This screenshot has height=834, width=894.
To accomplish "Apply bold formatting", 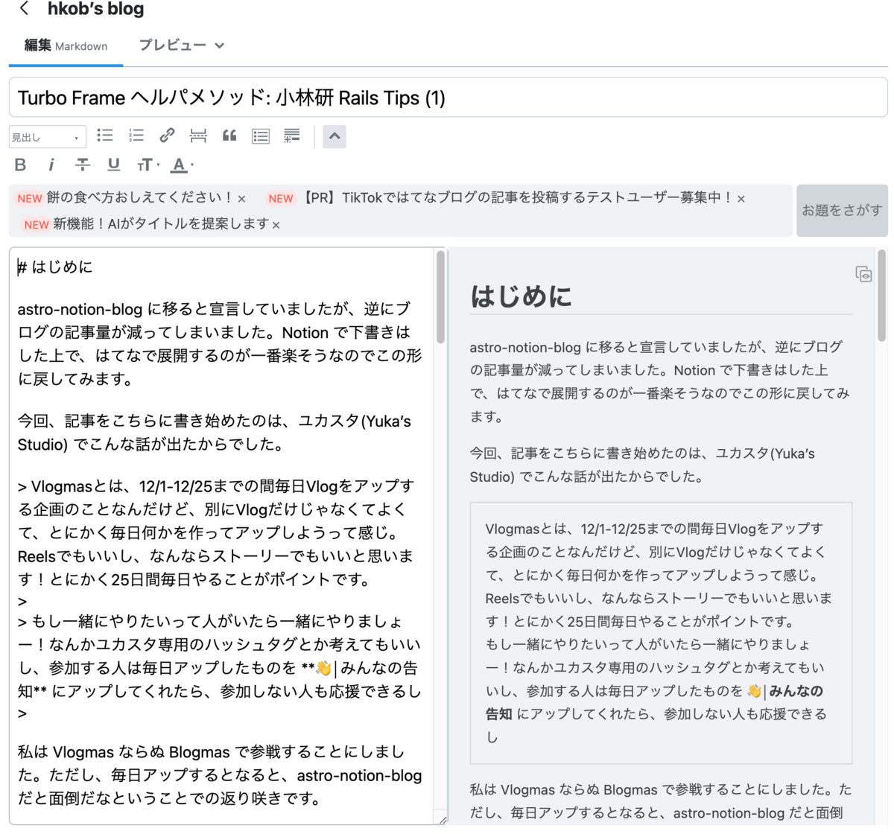I will (20, 165).
